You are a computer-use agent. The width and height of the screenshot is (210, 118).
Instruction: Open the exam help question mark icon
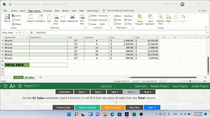(x=5, y=86)
